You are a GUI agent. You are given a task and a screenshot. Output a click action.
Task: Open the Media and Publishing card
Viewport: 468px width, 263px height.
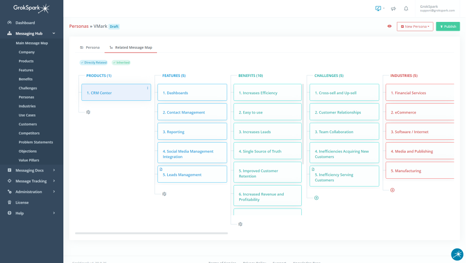(420, 151)
